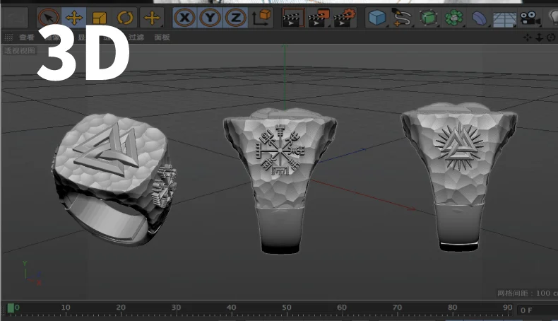
Task: Add a Cube primitive object
Action: (x=377, y=18)
